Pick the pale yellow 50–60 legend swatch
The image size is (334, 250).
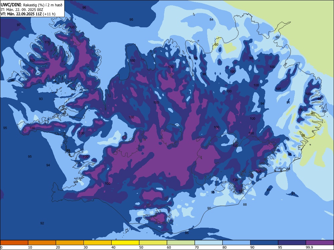click(x=153, y=243)
